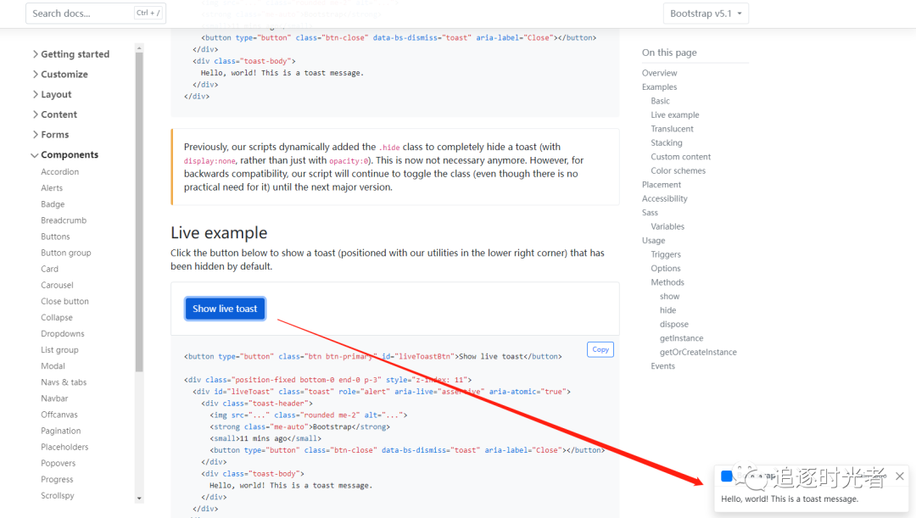Click the sidebar scrollbar up arrow
The width and height of the screenshot is (916, 518).
(139, 47)
